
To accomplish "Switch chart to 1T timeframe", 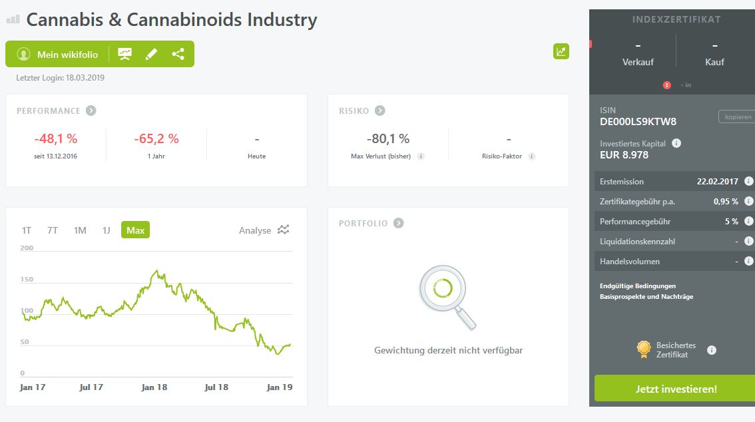I will pyautogui.click(x=27, y=230).
